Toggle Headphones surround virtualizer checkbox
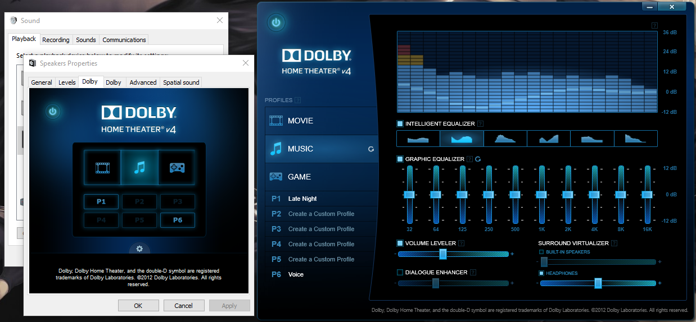 [x=541, y=273]
